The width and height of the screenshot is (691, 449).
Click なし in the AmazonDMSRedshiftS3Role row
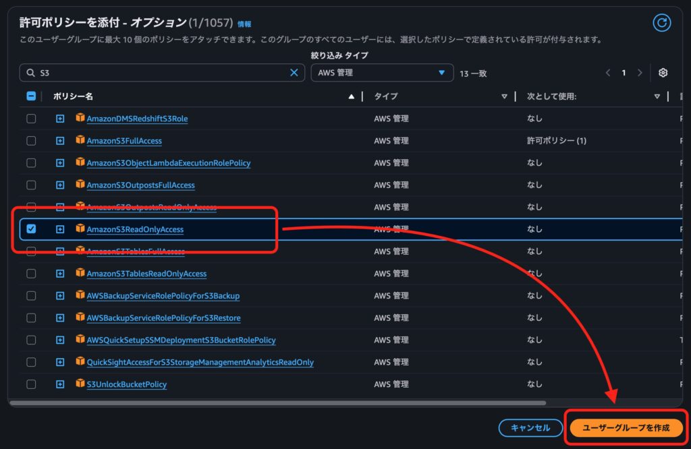tap(534, 119)
